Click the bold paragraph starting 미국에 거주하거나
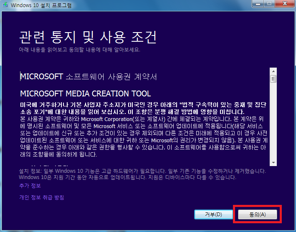 click(143, 108)
